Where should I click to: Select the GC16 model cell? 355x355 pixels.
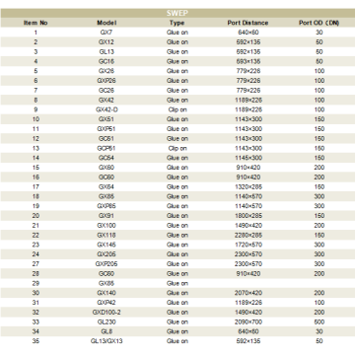click(x=106, y=61)
